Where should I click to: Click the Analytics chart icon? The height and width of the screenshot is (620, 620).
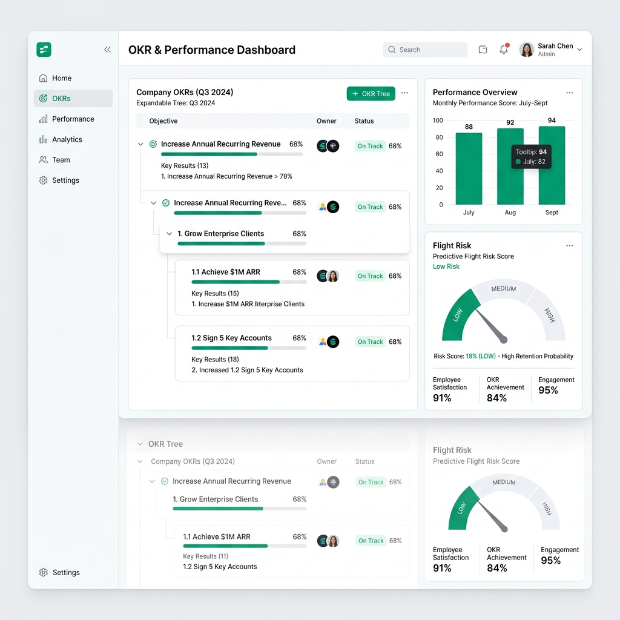point(44,140)
